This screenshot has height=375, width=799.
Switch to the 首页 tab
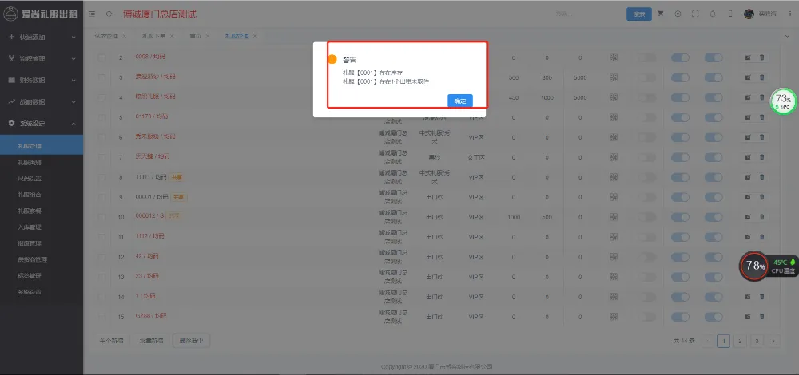click(196, 36)
